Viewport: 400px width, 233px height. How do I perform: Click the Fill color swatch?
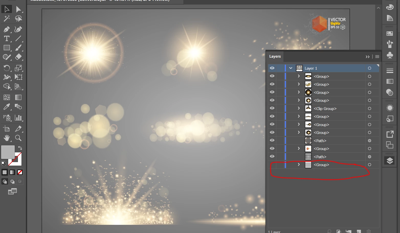pos(8,152)
